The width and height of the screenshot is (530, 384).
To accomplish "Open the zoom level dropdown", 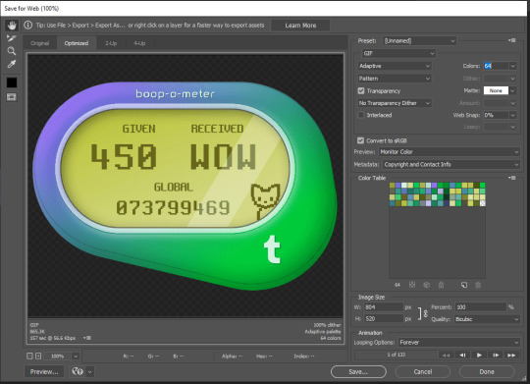I will click(76, 356).
